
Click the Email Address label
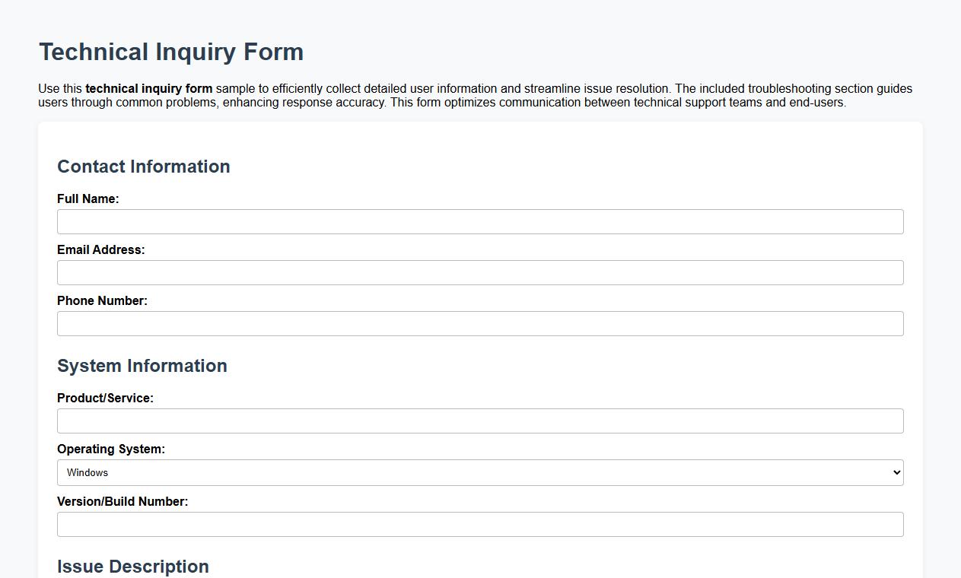coord(101,249)
